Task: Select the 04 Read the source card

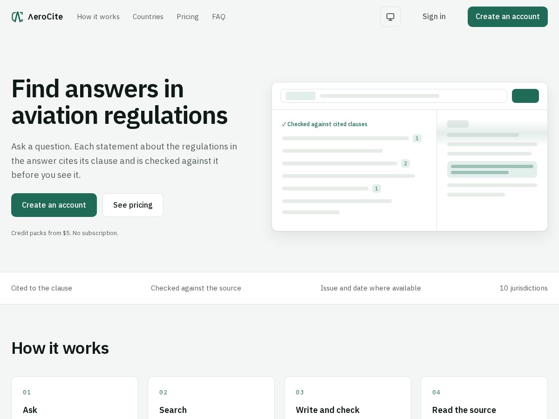Action: (x=484, y=398)
